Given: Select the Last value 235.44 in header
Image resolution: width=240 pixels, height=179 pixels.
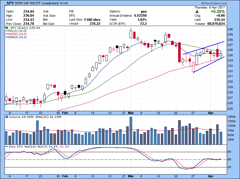Looking at the screenshot, I should point(219,20).
